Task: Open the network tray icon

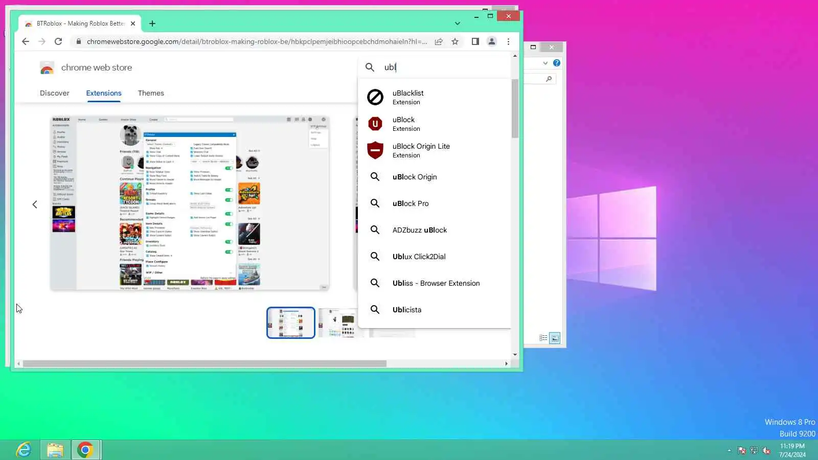Action: [x=754, y=450]
